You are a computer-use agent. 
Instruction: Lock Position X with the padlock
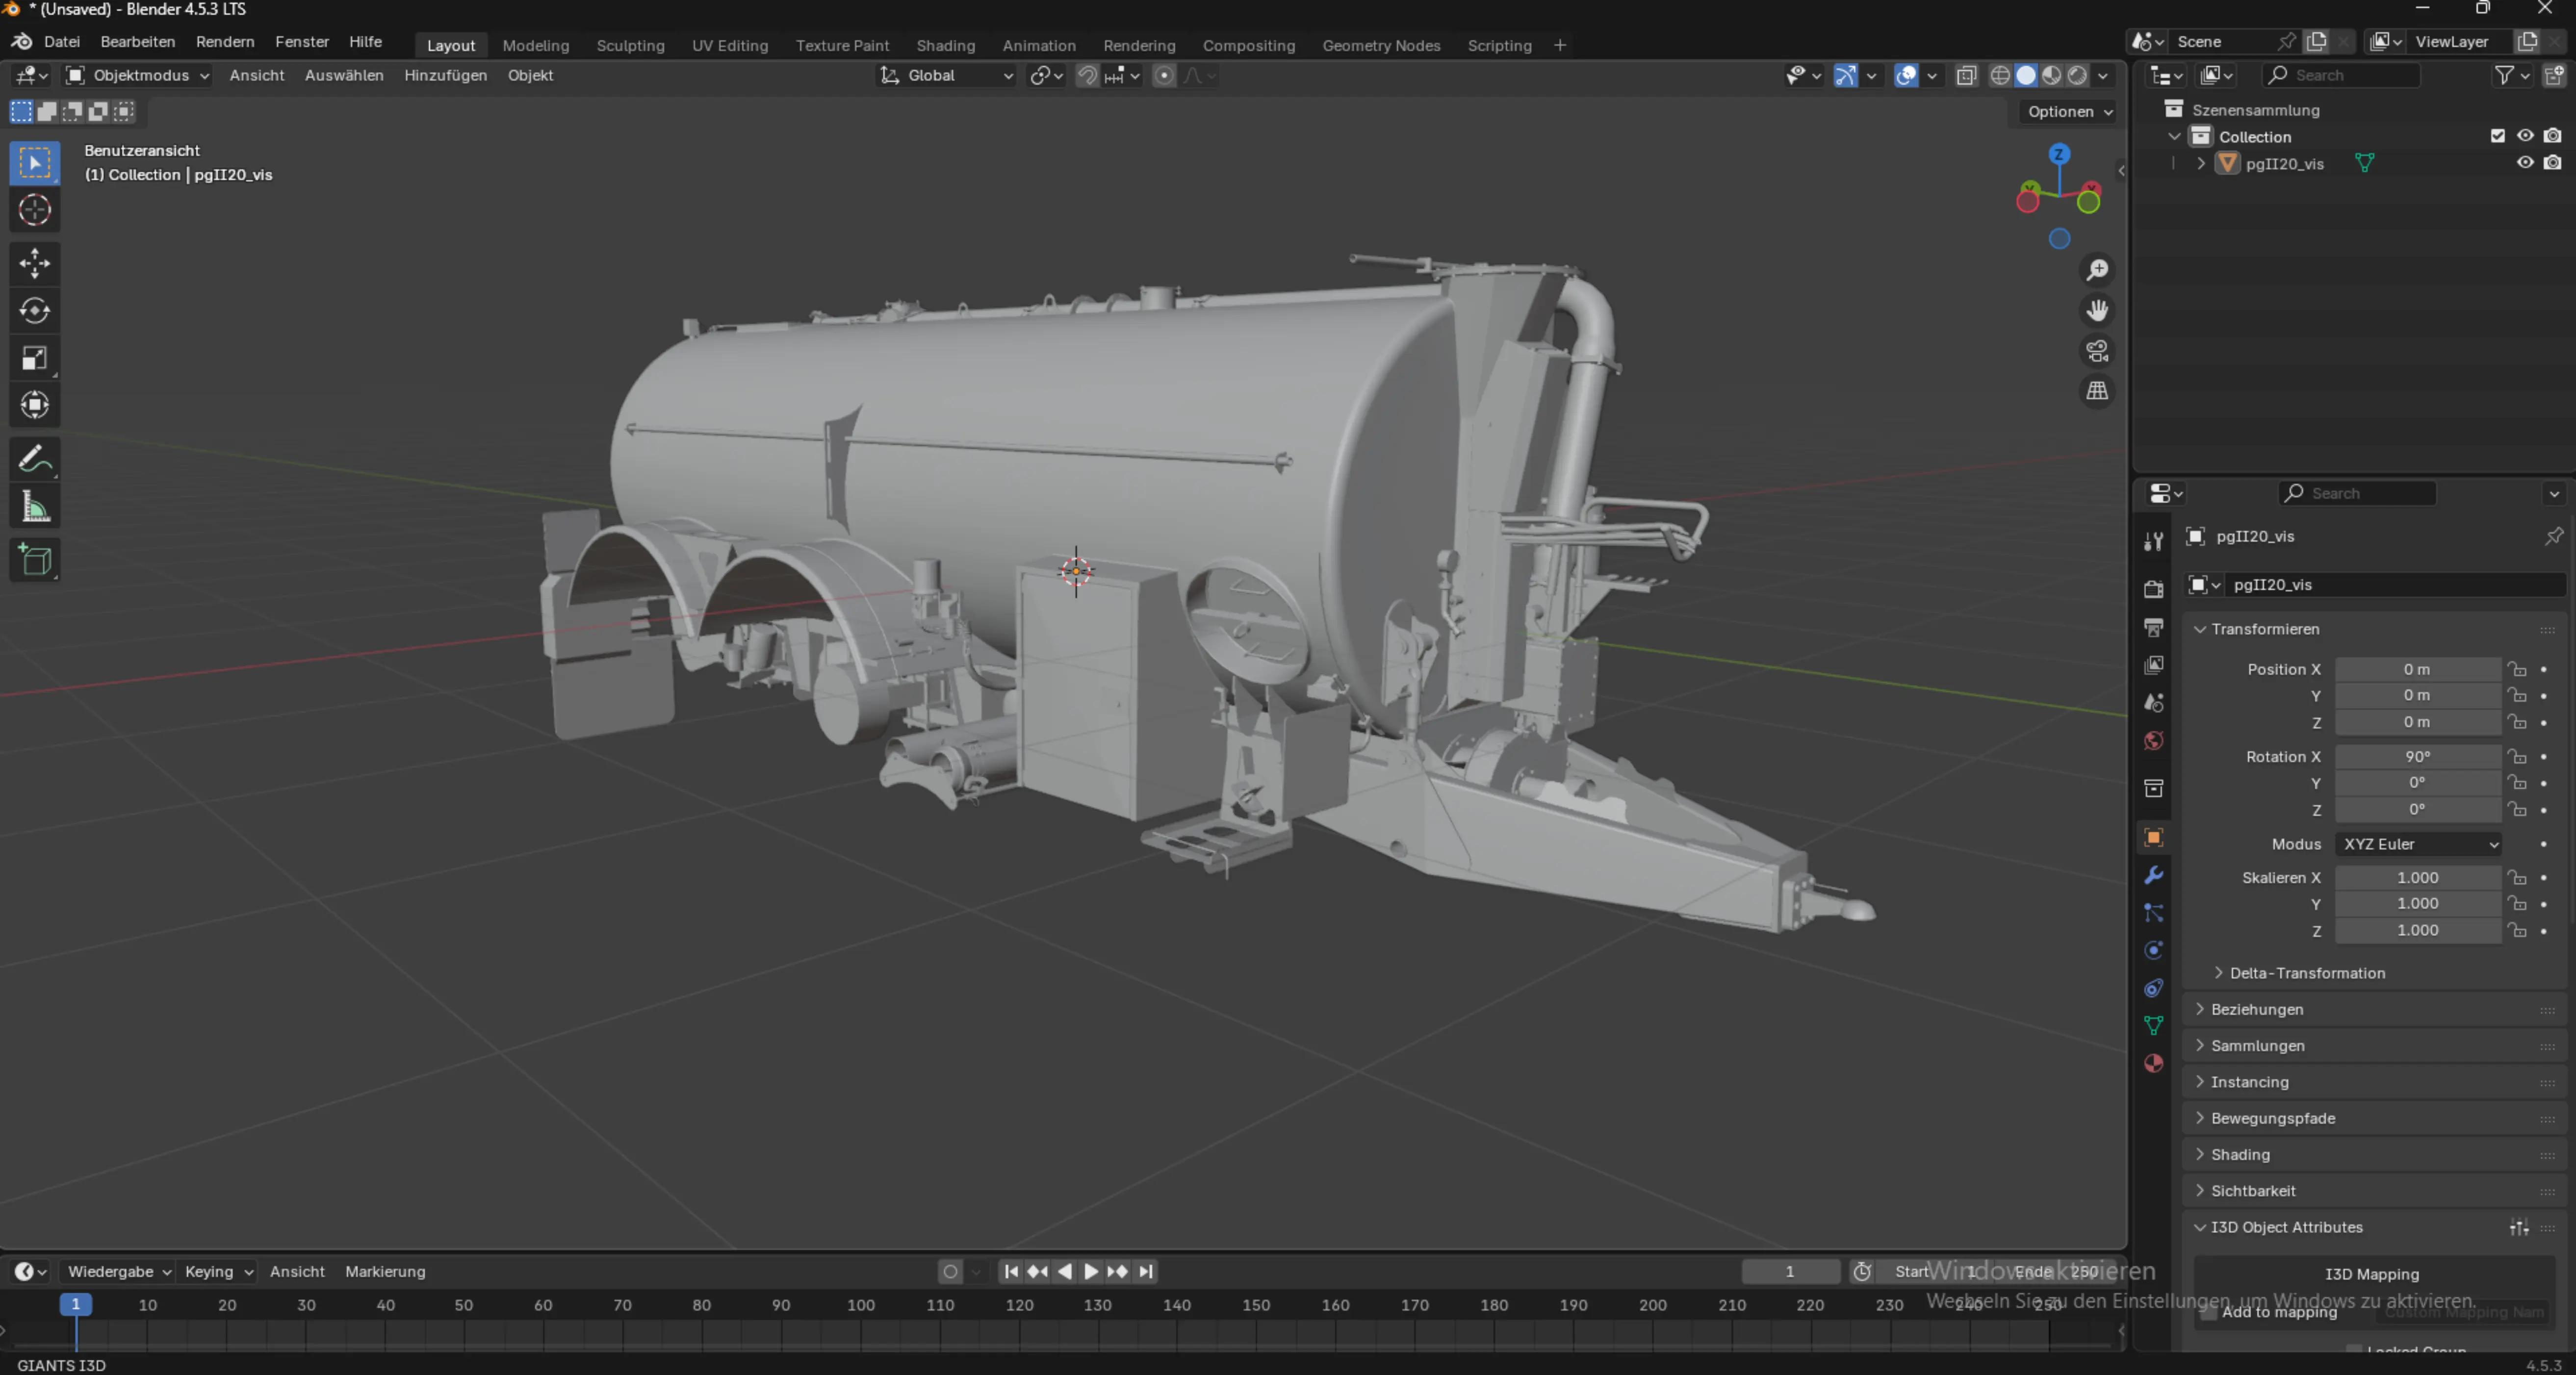click(2517, 669)
